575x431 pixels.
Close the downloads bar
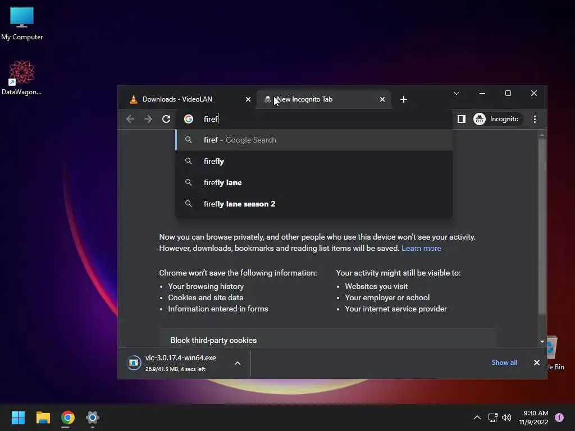(537, 363)
